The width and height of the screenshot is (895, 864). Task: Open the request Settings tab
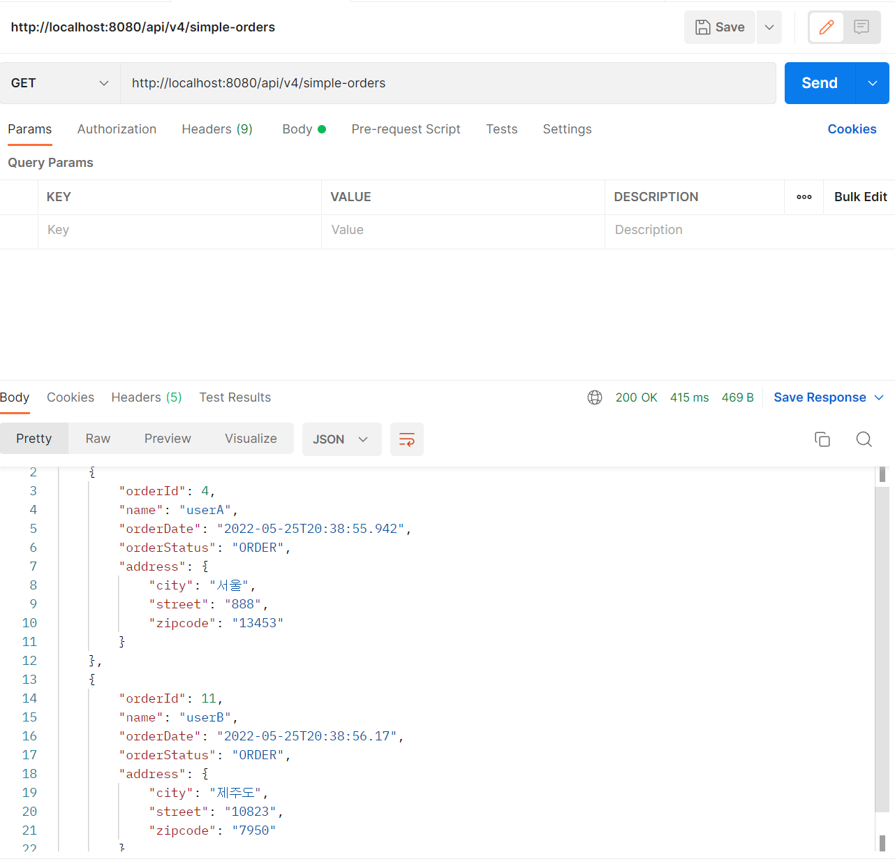[x=567, y=129]
